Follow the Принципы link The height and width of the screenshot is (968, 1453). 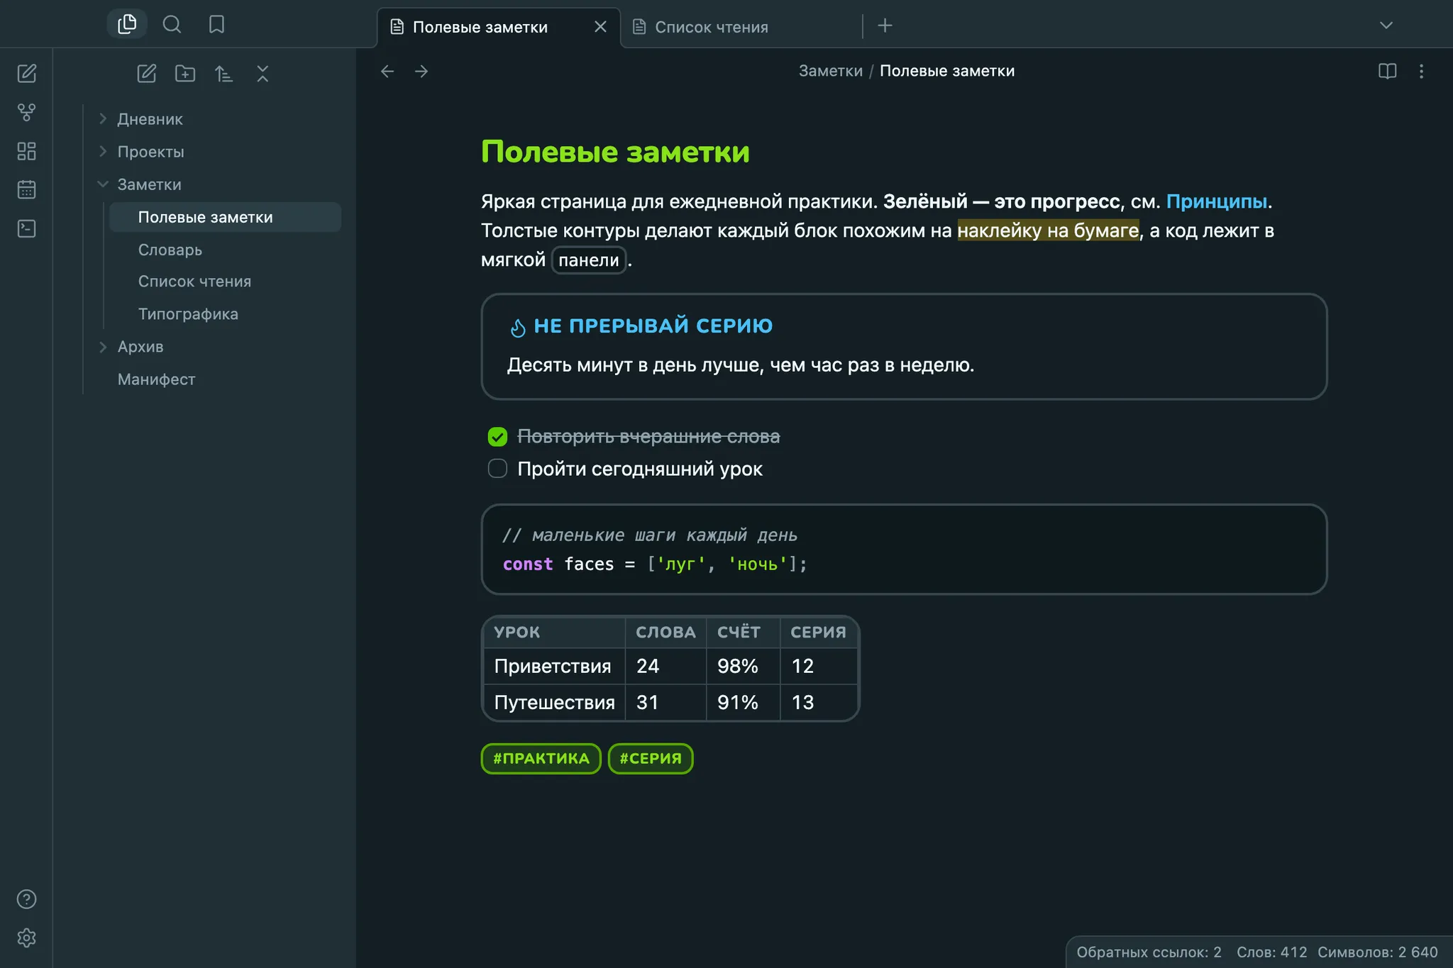click(x=1216, y=201)
